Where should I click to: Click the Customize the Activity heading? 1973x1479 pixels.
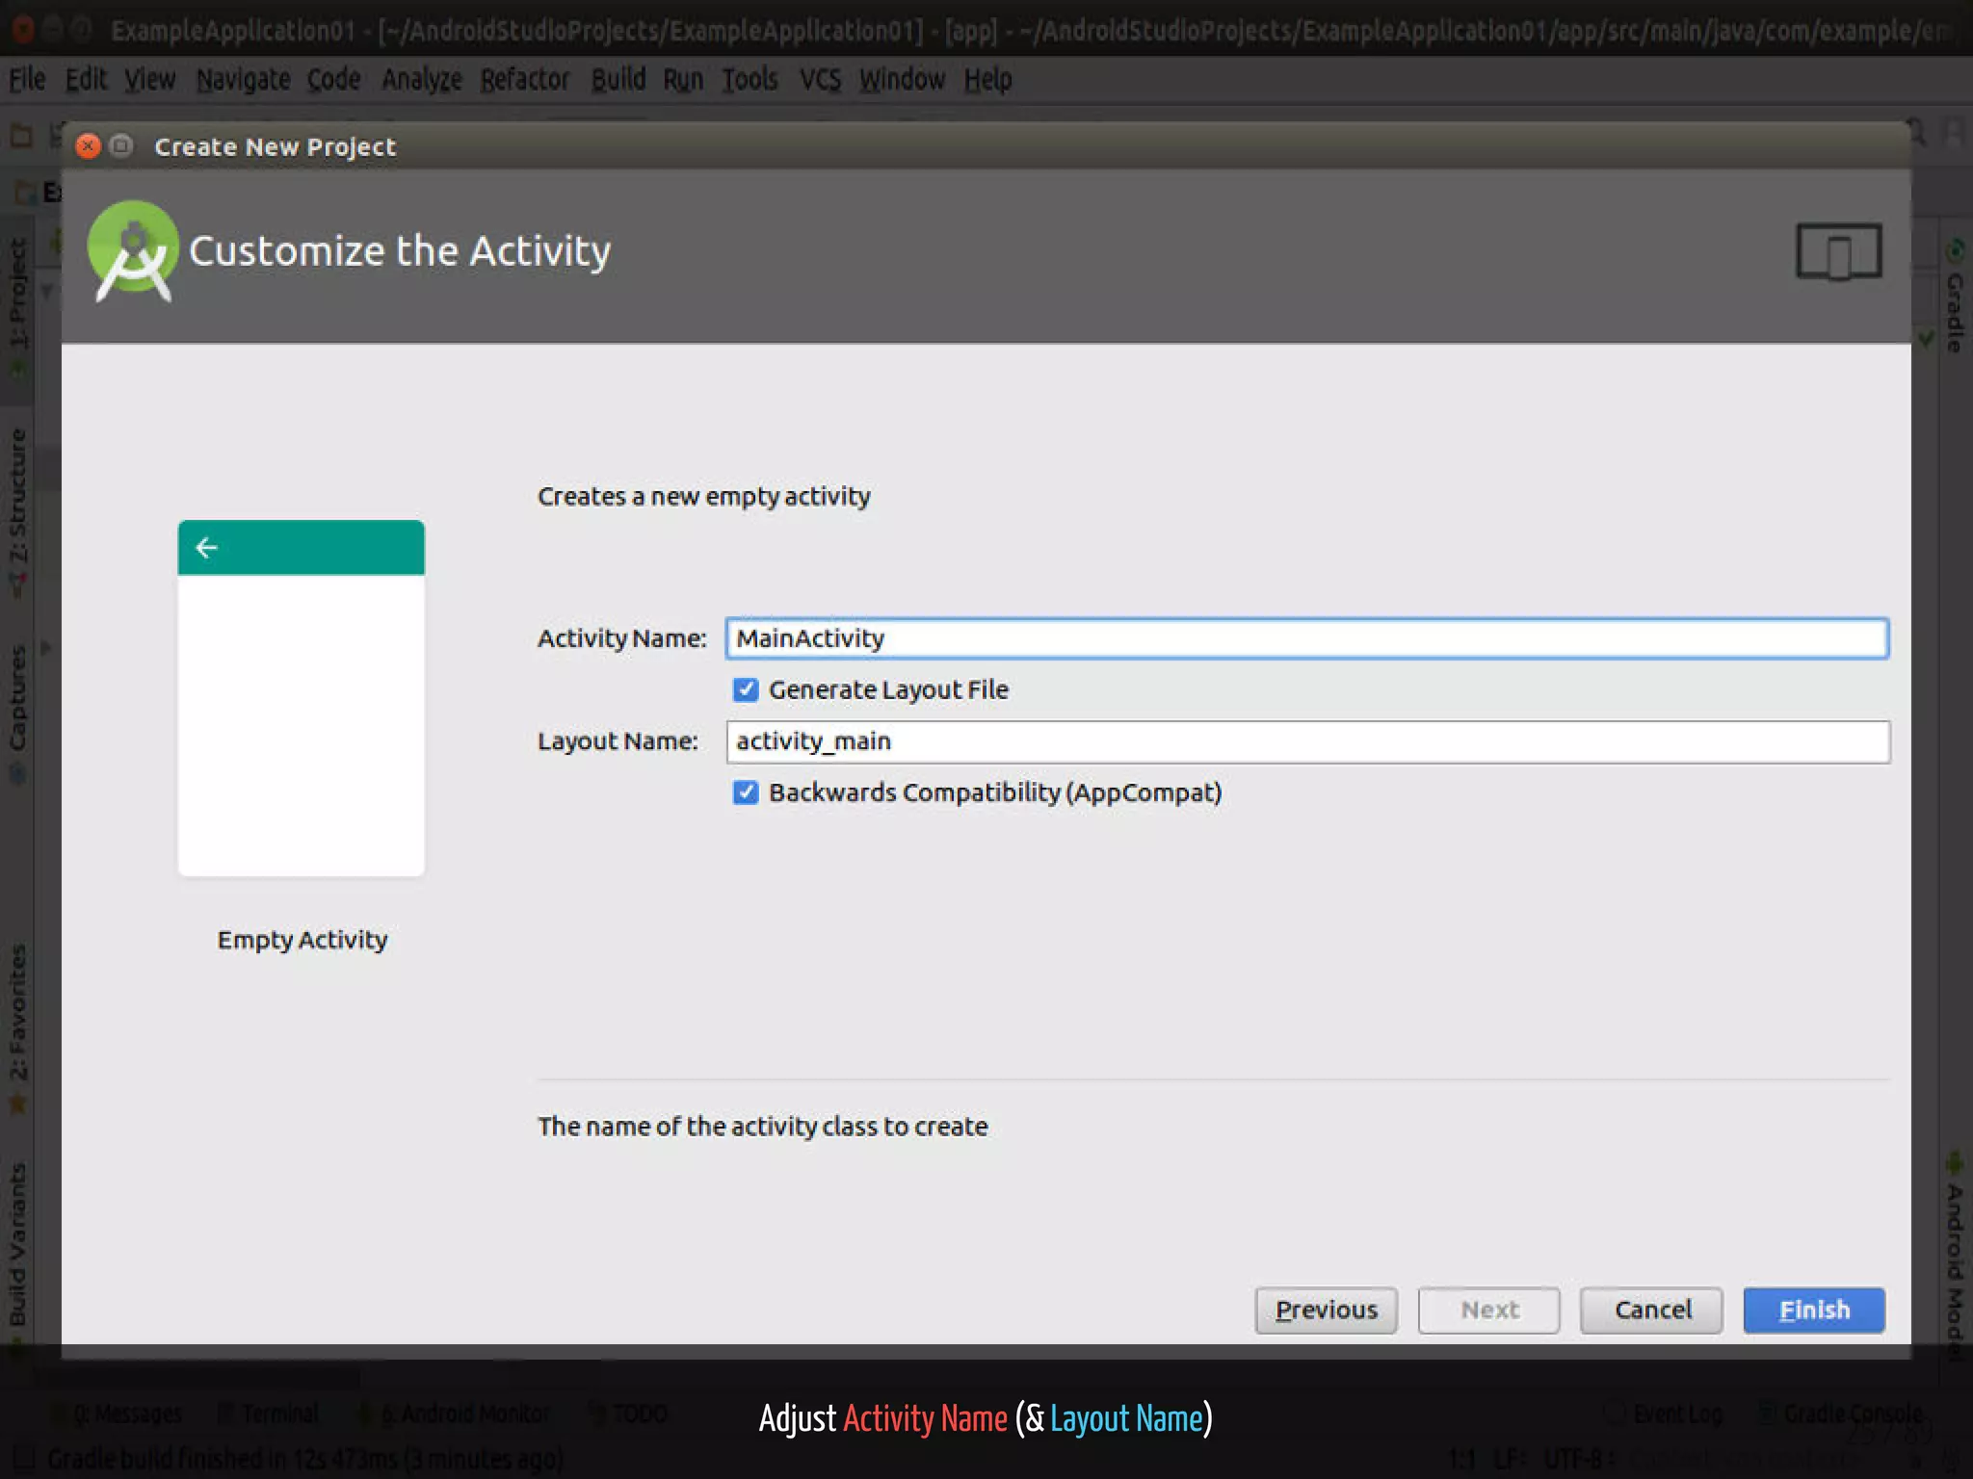coord(400,251)
